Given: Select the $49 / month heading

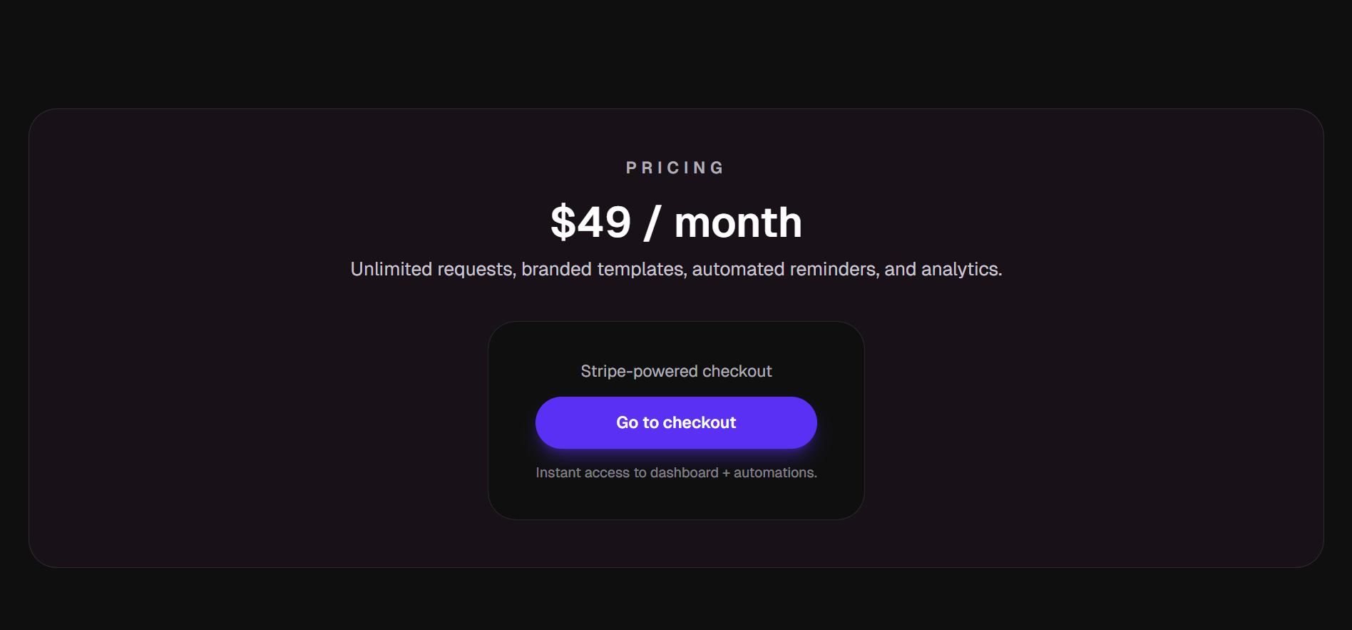Looking at the screenshot, I should [x=676, y=222].
